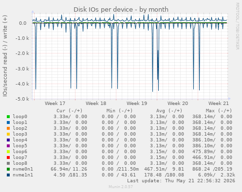Screen dimensions: 242x192
Task: Click the 'Max (-/+)' column header
Action: 219,111
